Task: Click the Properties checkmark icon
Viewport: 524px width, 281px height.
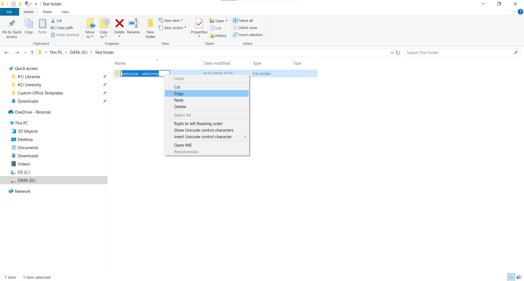Action: [199, 24]
